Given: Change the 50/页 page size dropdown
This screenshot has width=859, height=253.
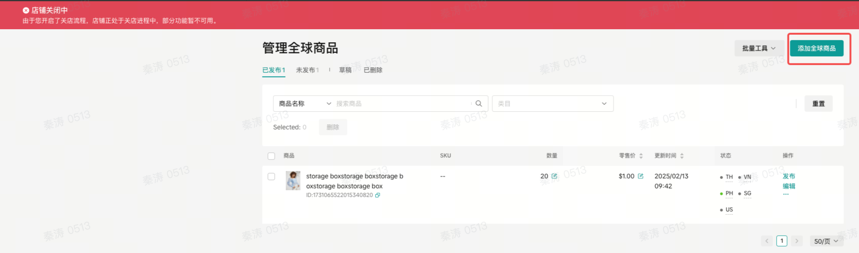Looking at the screenshot, I should coord(826,241).
